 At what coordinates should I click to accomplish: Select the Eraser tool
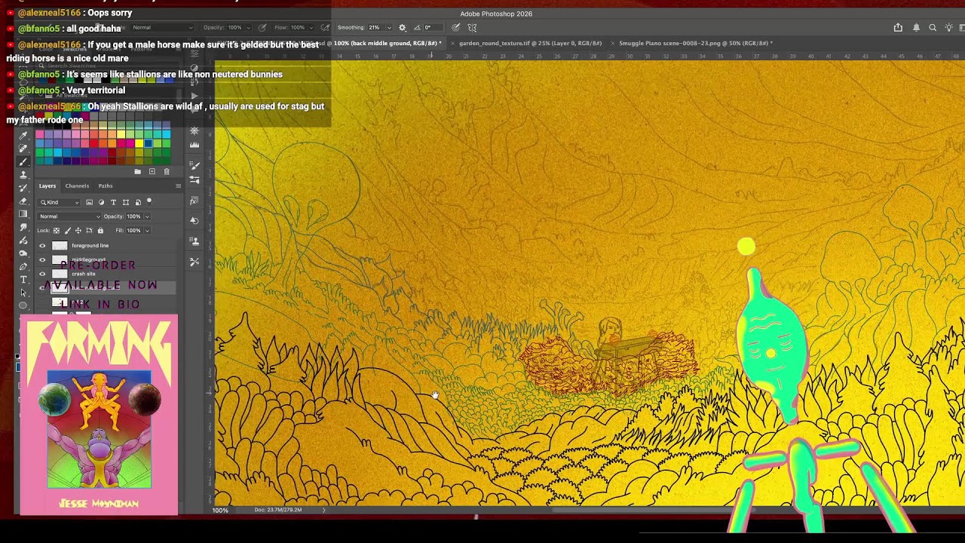click(x=23, y=201)
